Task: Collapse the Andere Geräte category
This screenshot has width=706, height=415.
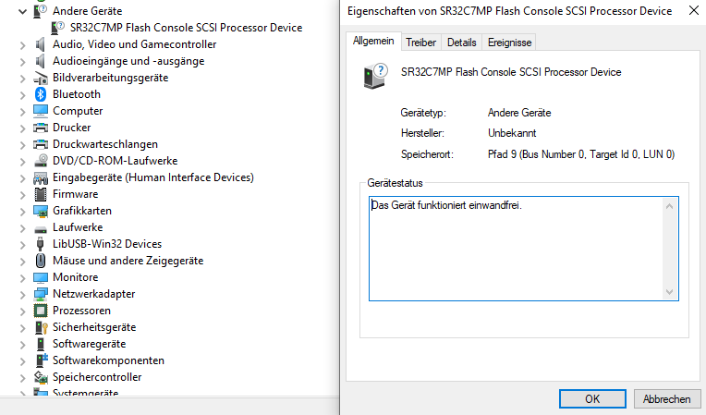Action: pos(21,11)
